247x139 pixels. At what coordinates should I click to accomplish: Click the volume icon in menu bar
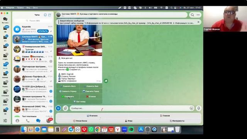click(150, 8)
